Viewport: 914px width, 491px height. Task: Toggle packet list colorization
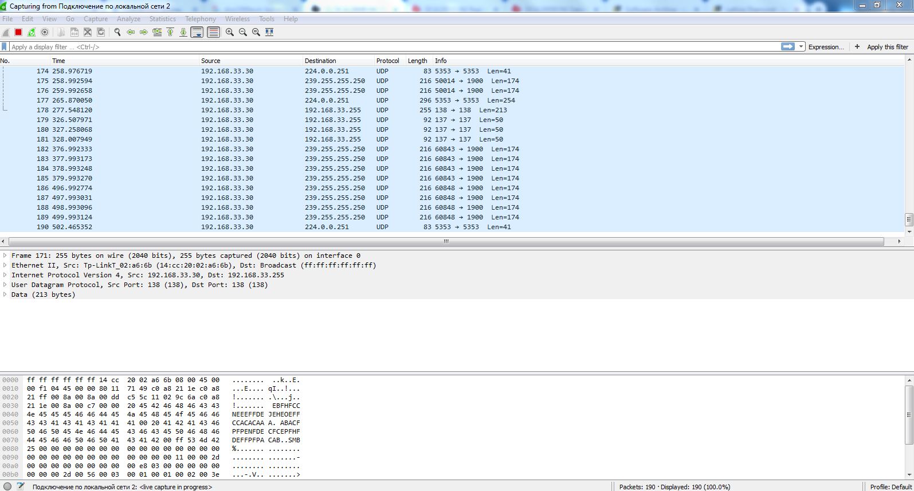[213, 32]
